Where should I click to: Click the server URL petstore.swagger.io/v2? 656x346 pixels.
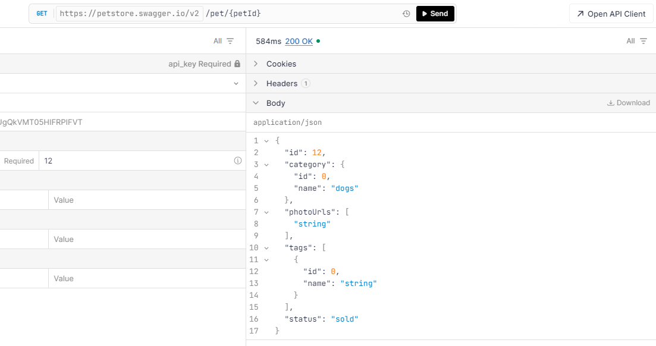pos(129,14)
